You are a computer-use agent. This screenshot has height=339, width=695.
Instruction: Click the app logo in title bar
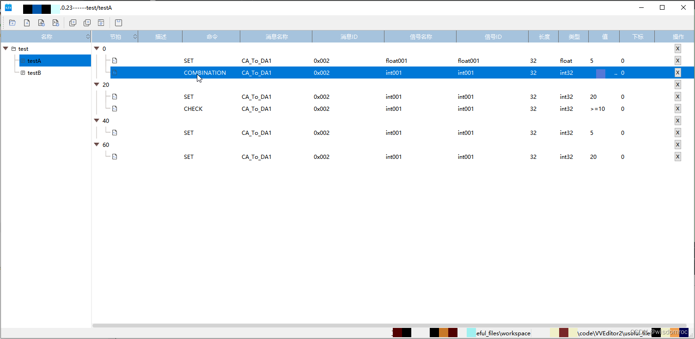click(8, 7)
